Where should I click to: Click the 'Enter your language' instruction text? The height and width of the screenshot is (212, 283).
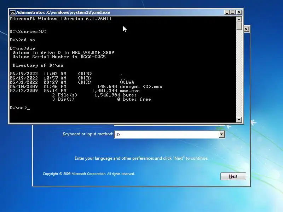click(x=141, y=158)
